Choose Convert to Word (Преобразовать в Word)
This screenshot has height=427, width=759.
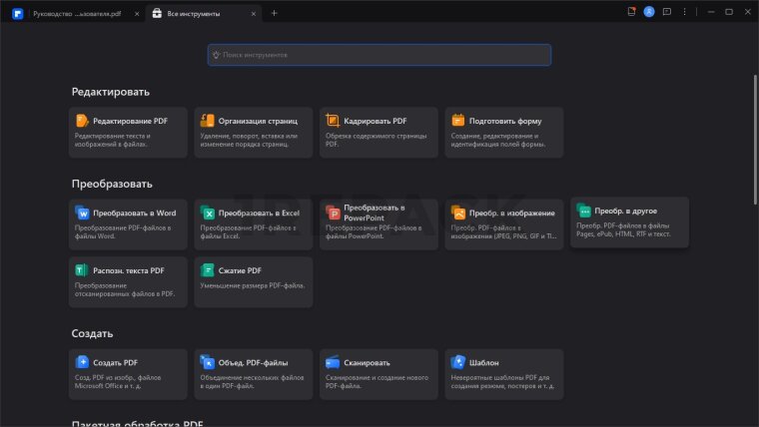(x=128, y=223)
